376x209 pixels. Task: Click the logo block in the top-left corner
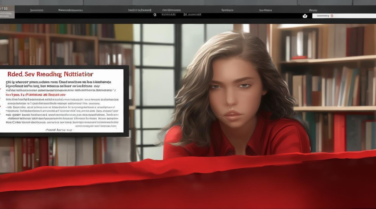coord(7,12)
